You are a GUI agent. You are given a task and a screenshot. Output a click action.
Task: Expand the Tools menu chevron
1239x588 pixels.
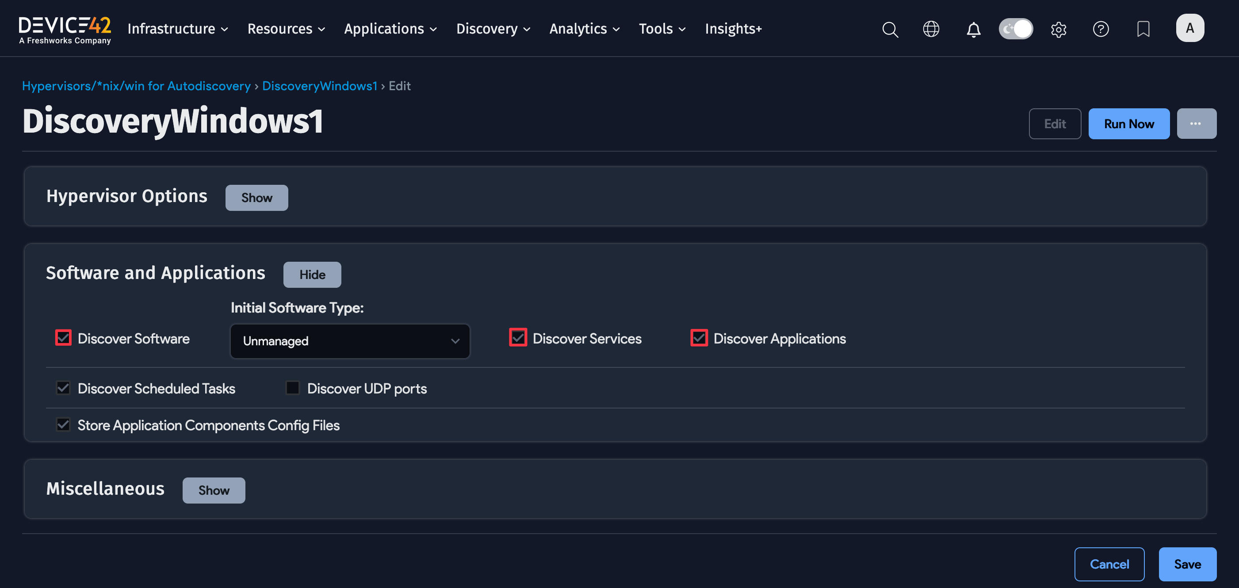point(682,29)
